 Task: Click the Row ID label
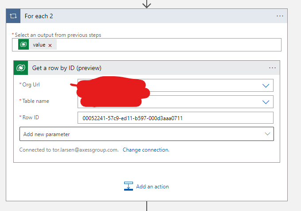31,117
